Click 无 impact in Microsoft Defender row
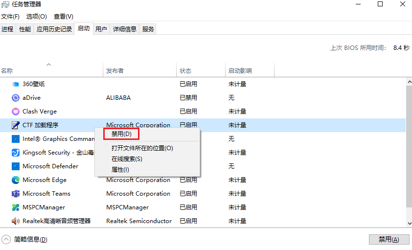412x250 pixels. [231, 166]
